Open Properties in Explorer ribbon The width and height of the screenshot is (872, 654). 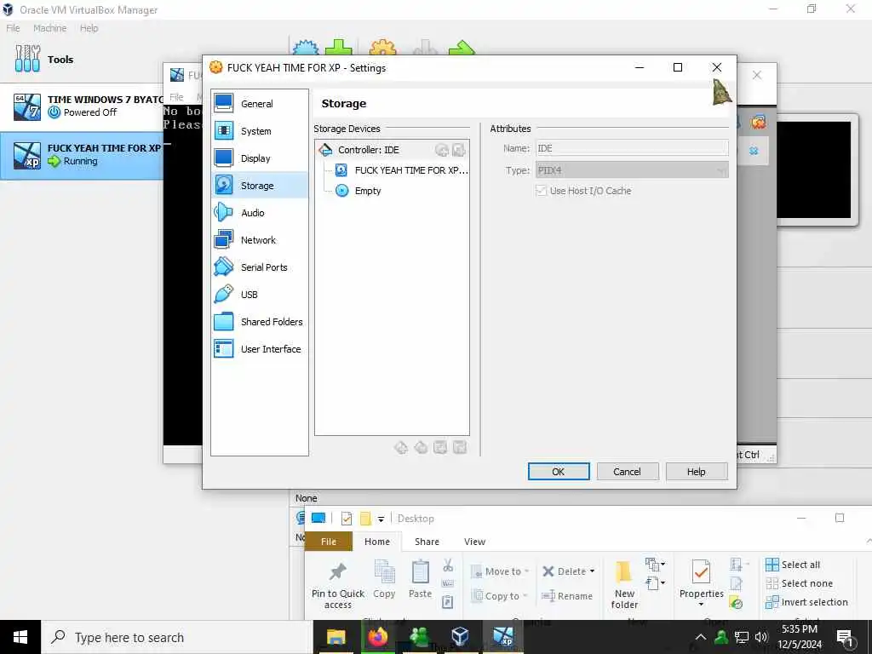(x=702, y=582)
